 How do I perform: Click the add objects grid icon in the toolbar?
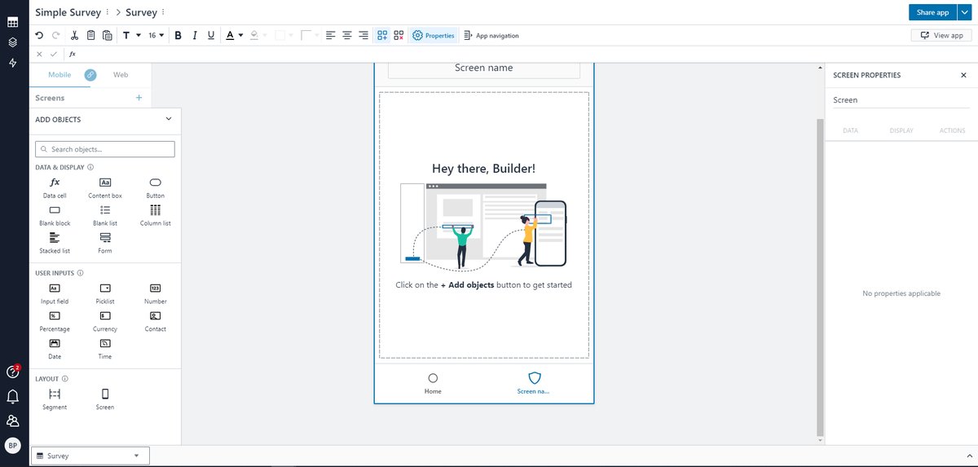(x=382, y=35)
